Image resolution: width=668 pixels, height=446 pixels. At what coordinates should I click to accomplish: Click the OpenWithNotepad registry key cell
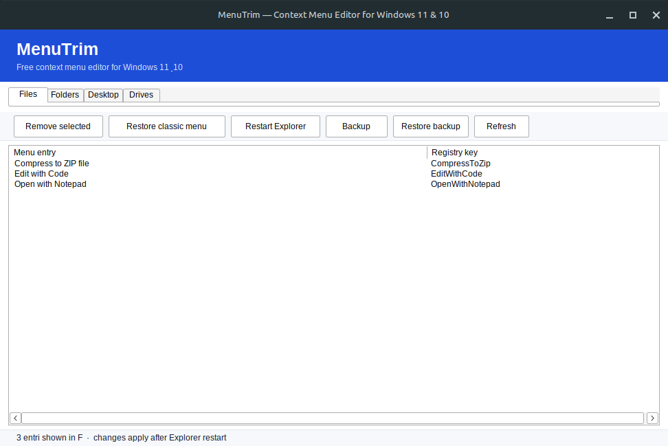point(465,184)
